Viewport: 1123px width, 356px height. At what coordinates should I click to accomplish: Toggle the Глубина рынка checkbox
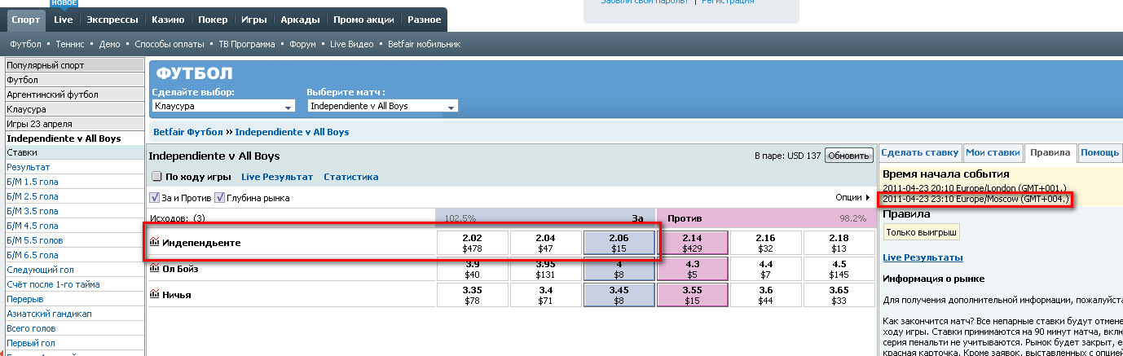pos(218,198)
